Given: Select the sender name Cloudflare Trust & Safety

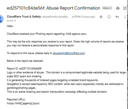Looking at the screenshot, I should pos(24,17).
